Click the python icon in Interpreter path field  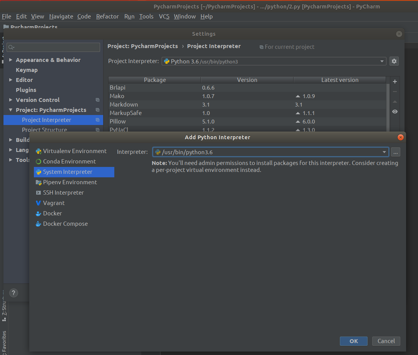pyautogui.click(x=158, y=152)
